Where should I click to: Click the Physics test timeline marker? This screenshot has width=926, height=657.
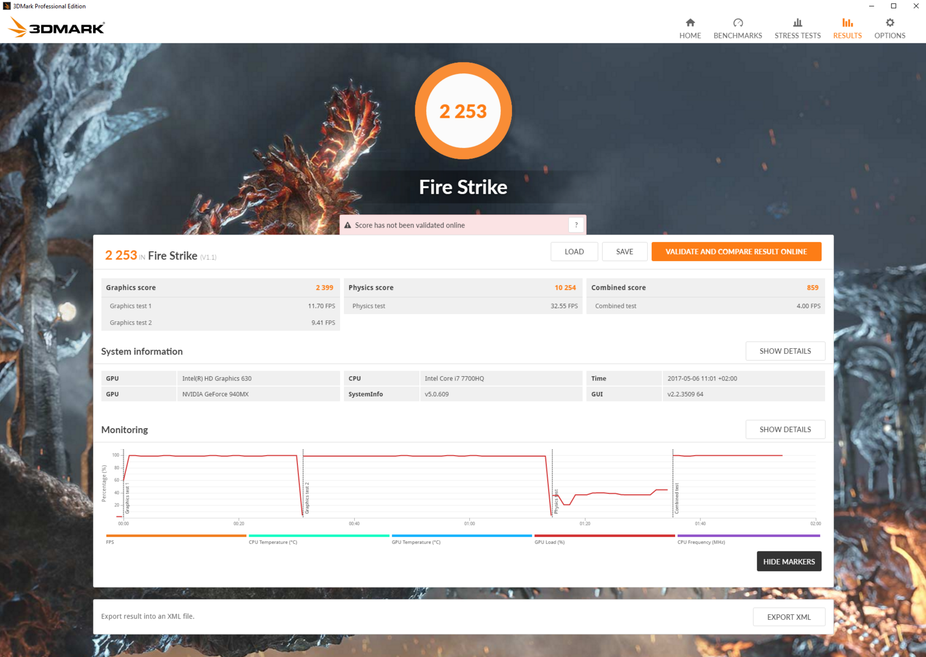click(556, 502)
